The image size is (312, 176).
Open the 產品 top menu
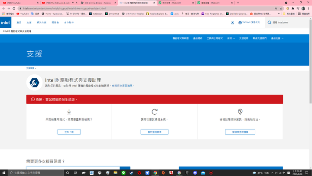(19, 23)
